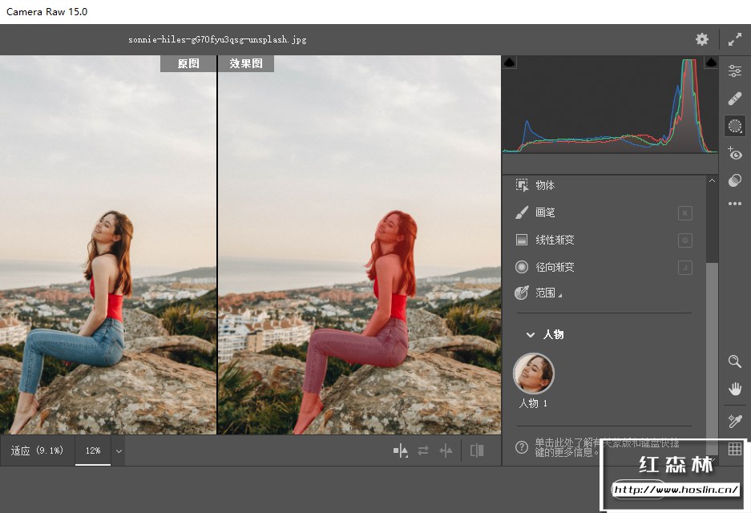Click the 适应 (9.1%) fit button
Image resolution: width=751 pixels, height=513 pixels.
point(37,451)
